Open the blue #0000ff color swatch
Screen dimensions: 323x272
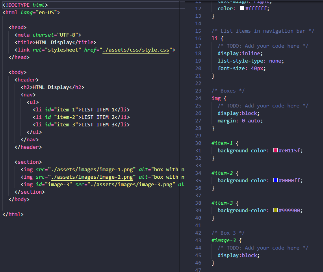[275, 180]
